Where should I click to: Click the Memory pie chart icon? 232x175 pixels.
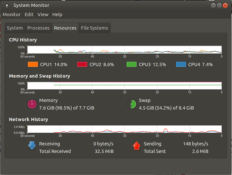[32, 104]
